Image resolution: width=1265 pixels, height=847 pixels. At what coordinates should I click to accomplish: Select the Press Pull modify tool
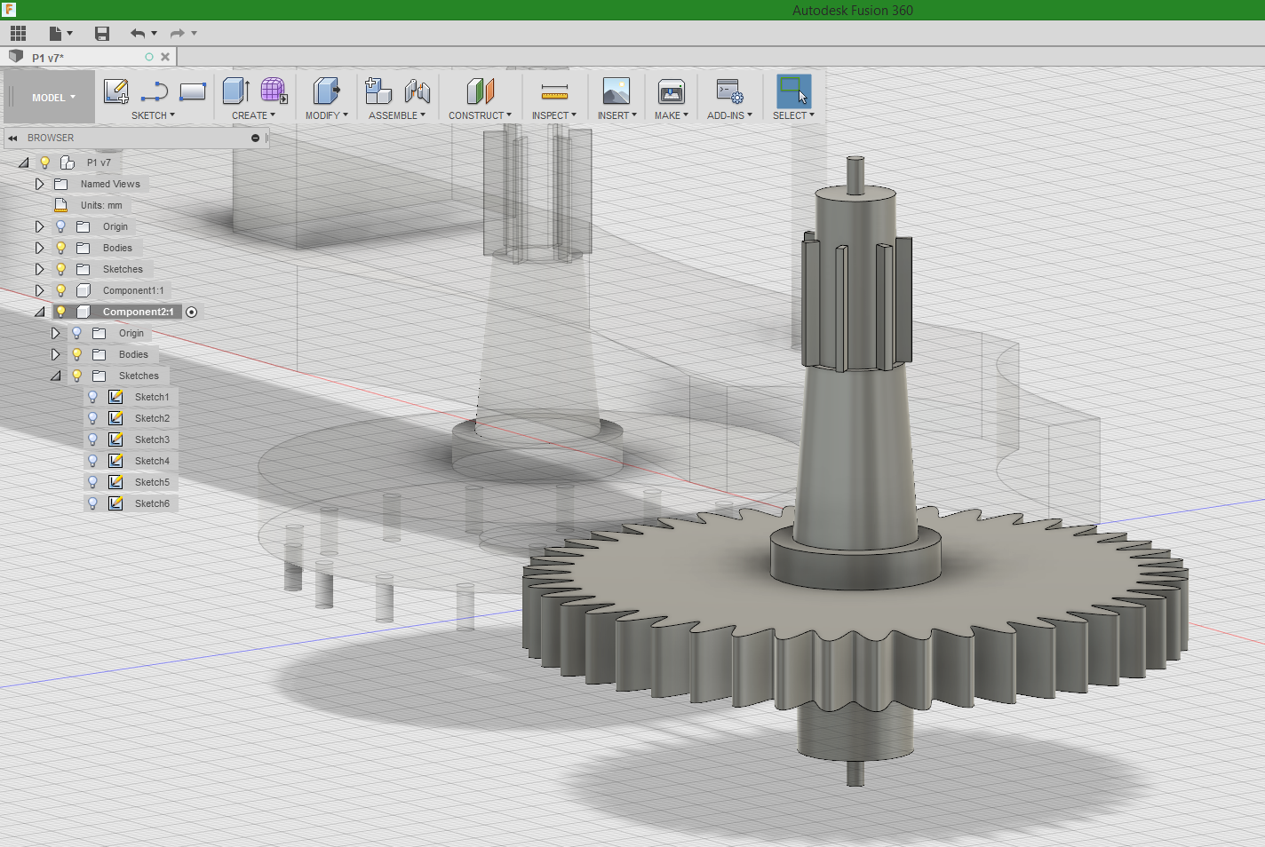(x=326, y=91)
